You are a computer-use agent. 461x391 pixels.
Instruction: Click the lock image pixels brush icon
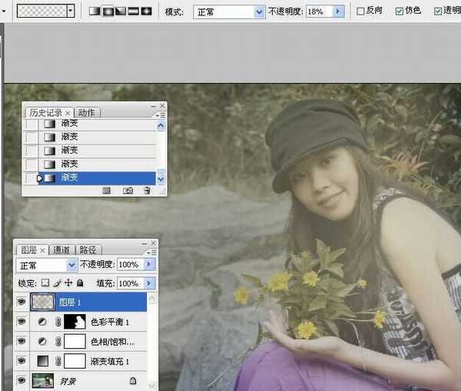[56, 283]
